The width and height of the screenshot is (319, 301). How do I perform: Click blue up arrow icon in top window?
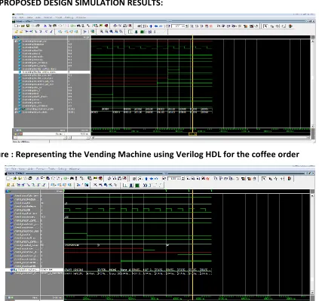click(151, 26)
